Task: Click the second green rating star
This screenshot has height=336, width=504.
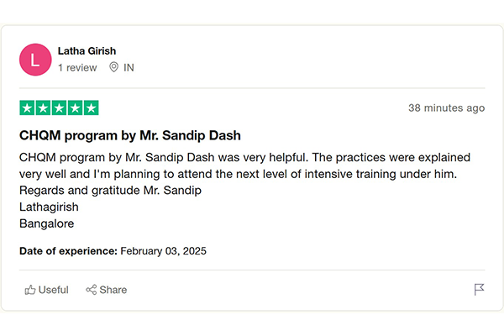Action: pos(43,108)
